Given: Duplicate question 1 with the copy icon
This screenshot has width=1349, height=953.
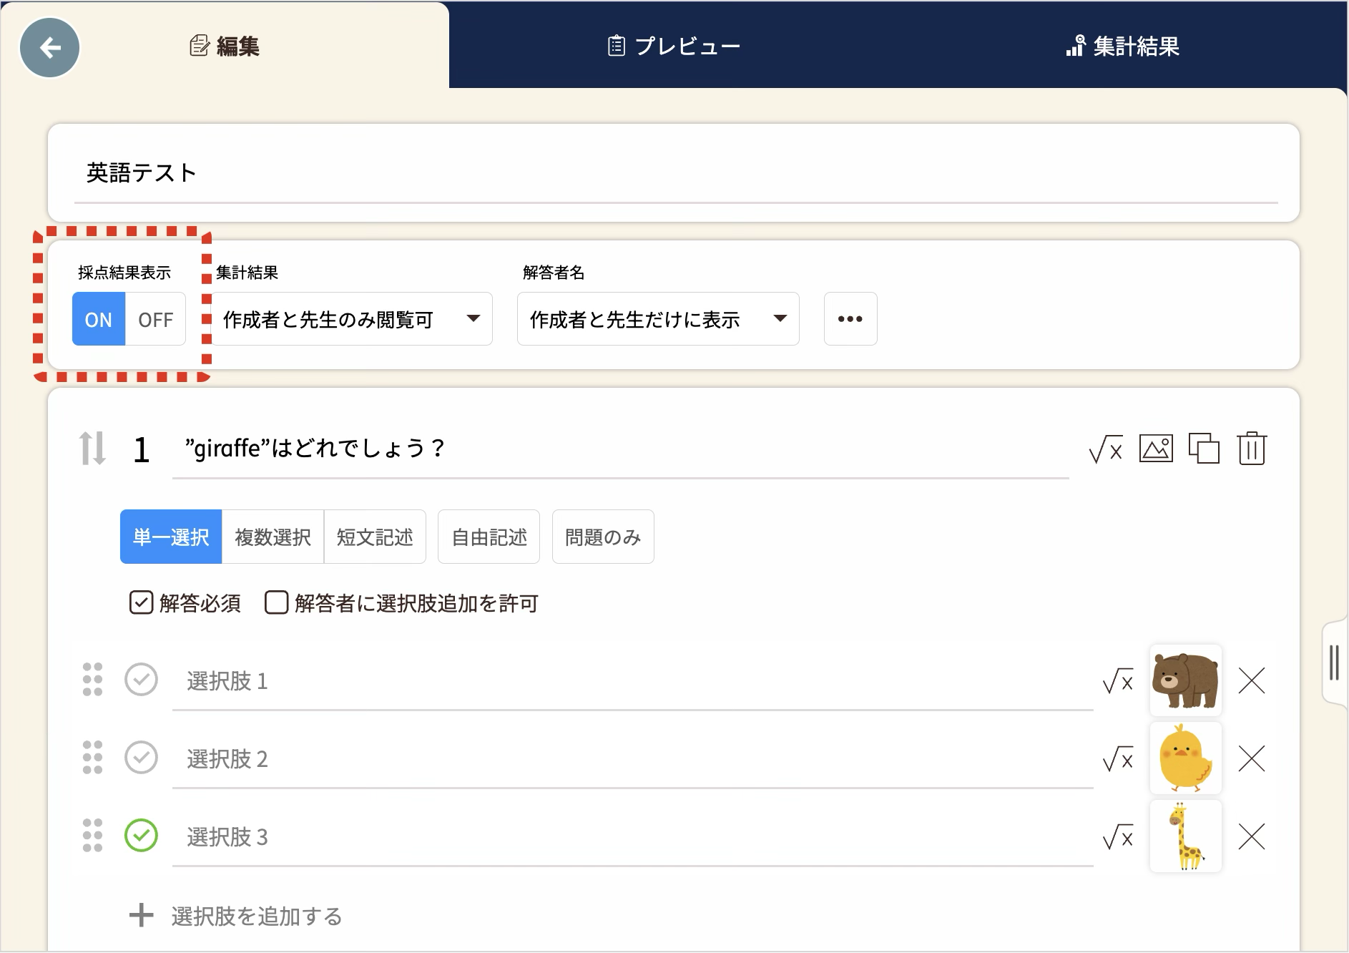Looking at the screenshot, I should (x=1204, y=449).
